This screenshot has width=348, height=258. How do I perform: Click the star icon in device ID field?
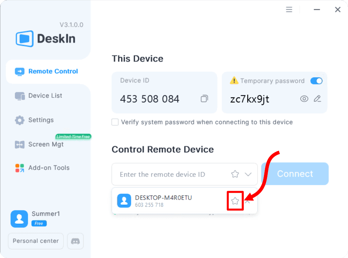point(235,174)
